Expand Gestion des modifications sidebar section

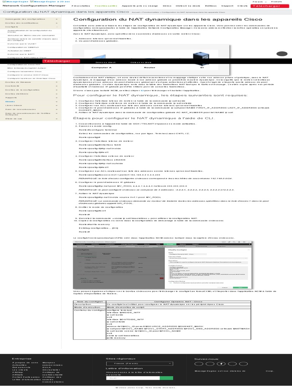click(30, 23)
